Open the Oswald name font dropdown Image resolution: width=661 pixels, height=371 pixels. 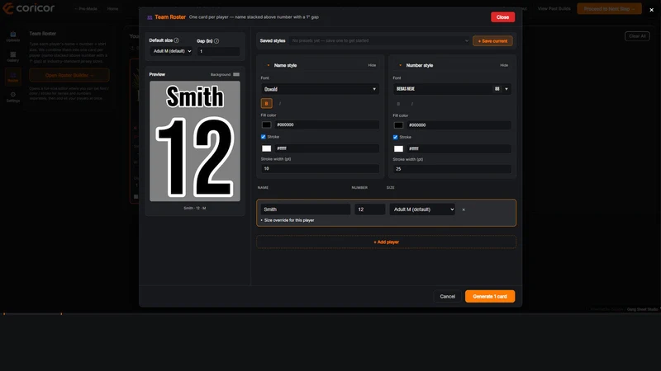tap(320, 89)
